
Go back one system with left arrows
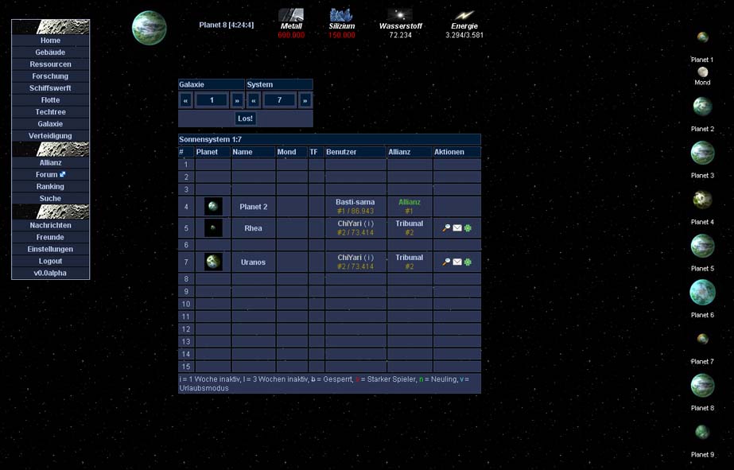254,100
